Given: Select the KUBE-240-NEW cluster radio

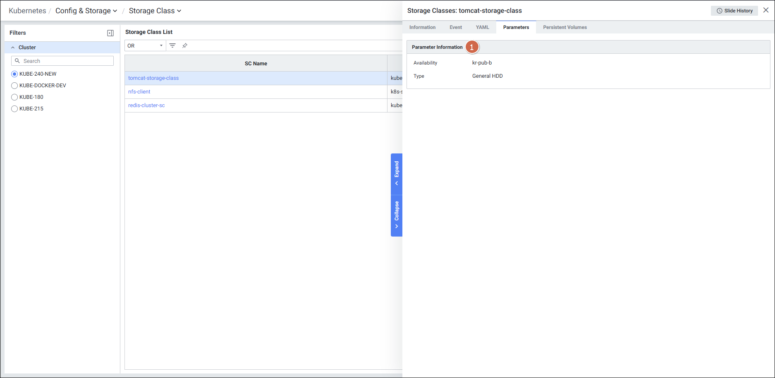Looking at the screenshot, I should tap(14, 74).
